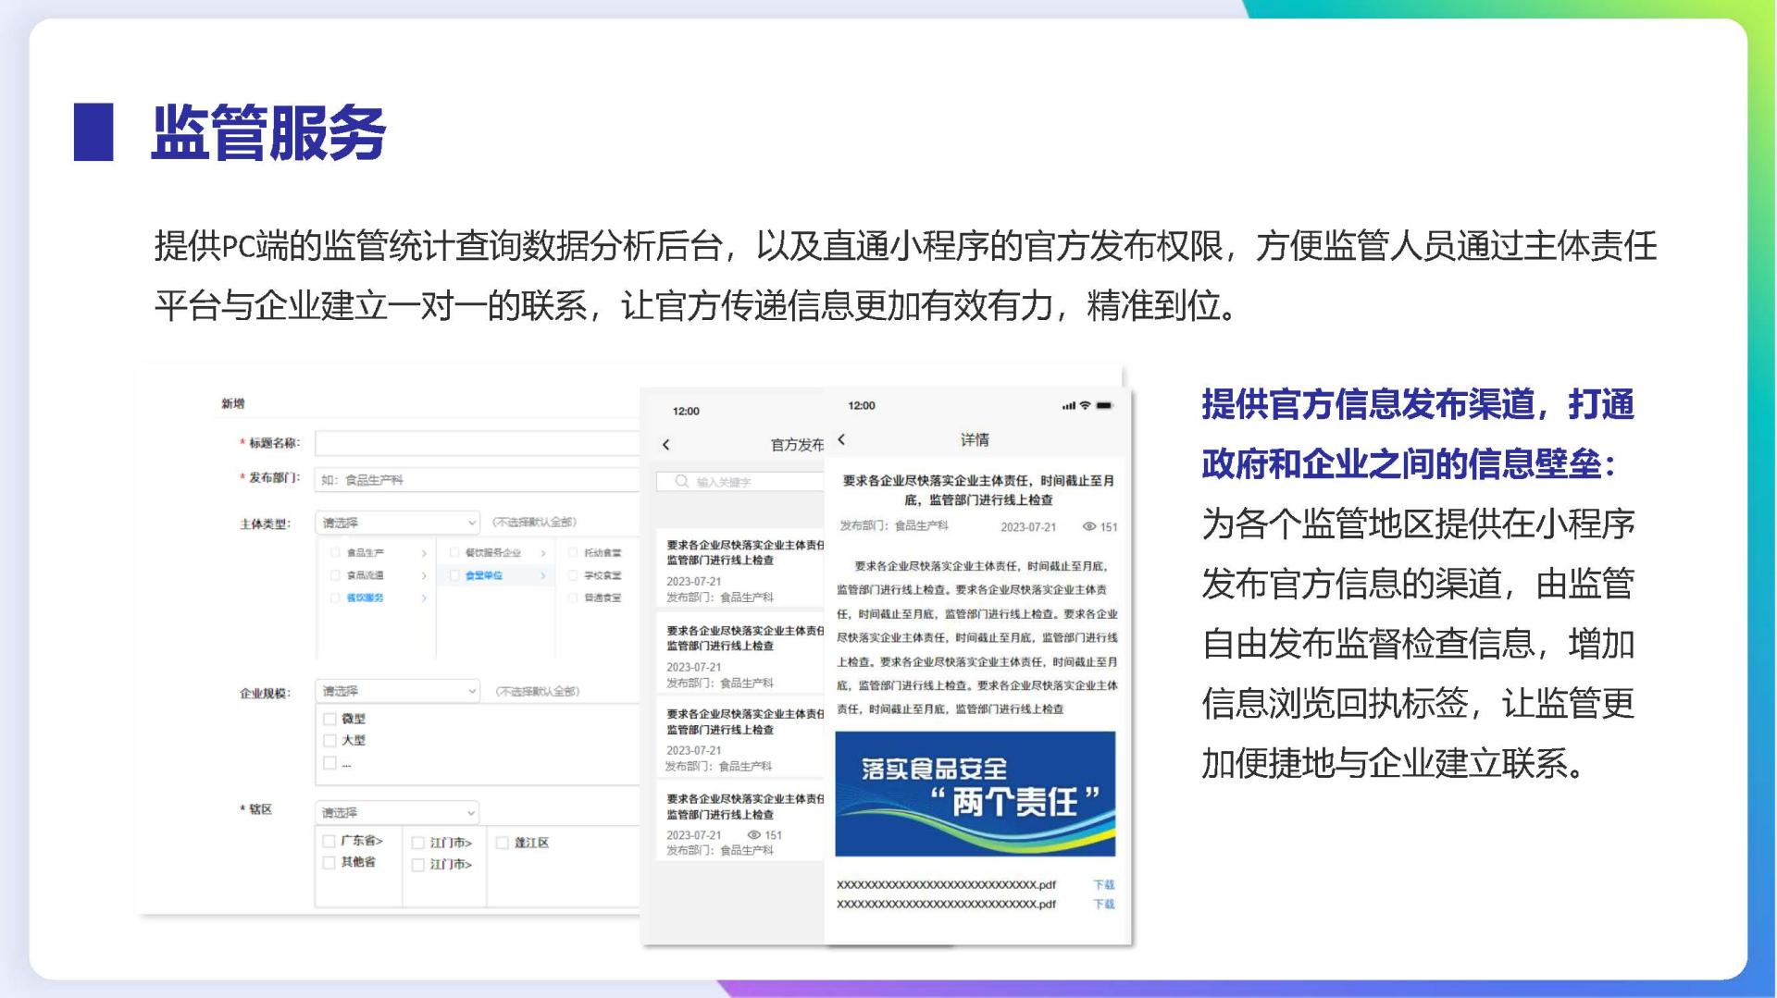Select 食堂单位 in the cascading submenu

click(x=483, y=575)
